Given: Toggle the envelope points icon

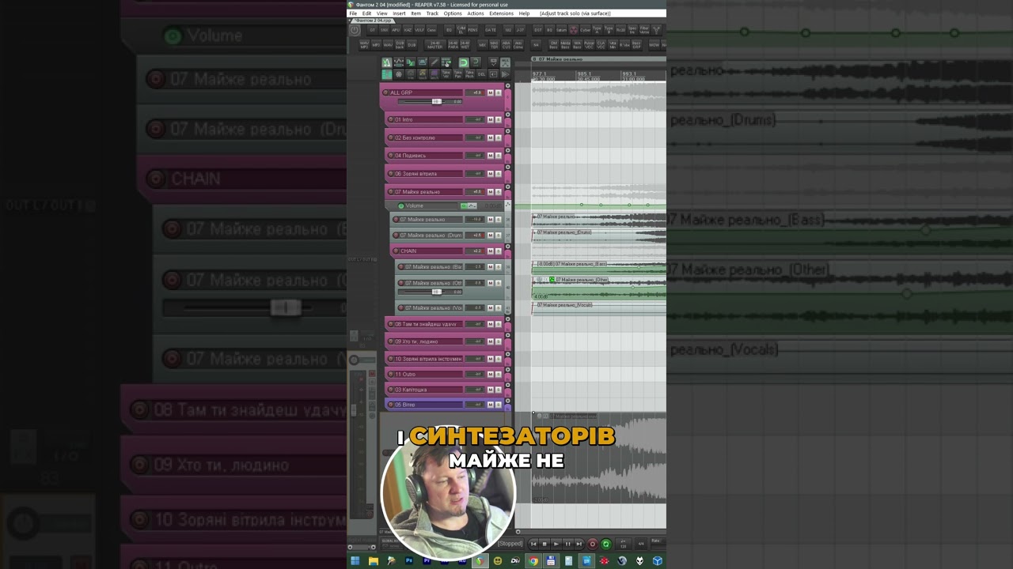Looking at the screenshot, I should (399, 62).
